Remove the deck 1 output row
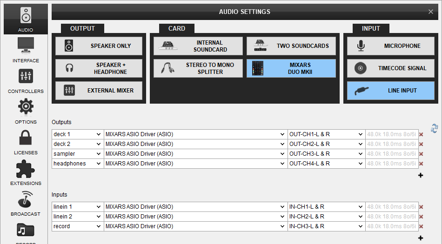 (x=421, y=134)
